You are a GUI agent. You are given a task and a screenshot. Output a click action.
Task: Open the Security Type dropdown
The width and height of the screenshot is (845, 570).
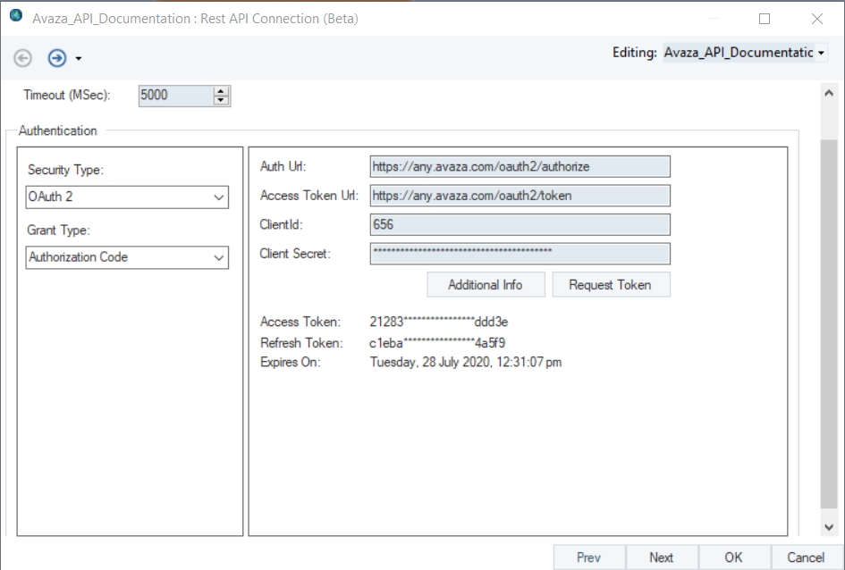tap(127, 197)
